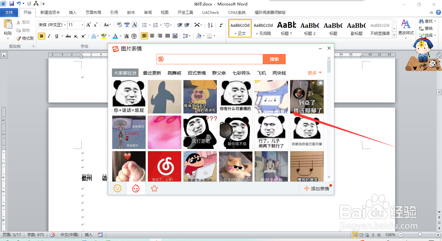The image size is (442, 241).
Task: Open bullet list style dropdown arrow
Action: 149,25
